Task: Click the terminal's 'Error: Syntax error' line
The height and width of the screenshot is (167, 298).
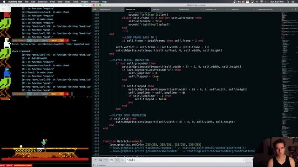Action: point(51,44)
